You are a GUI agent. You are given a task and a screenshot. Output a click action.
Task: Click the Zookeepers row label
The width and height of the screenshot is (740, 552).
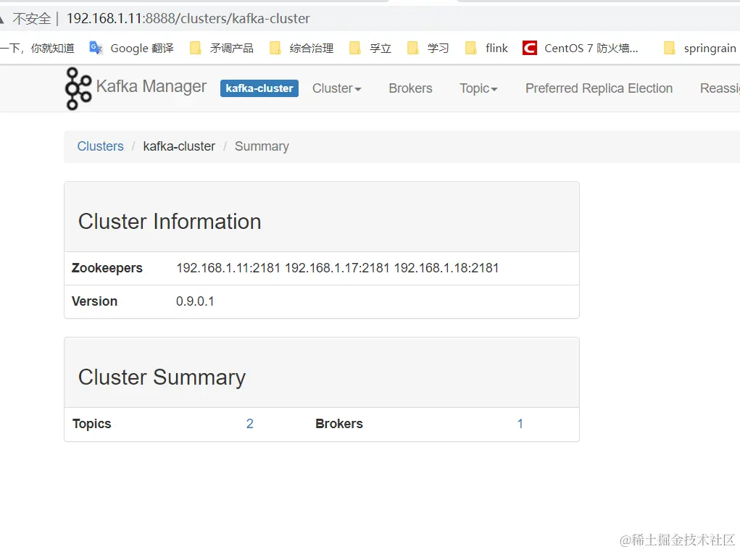[x=107, y=268]
